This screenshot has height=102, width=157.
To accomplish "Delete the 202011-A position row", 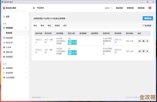I will (x=147, y=41).
